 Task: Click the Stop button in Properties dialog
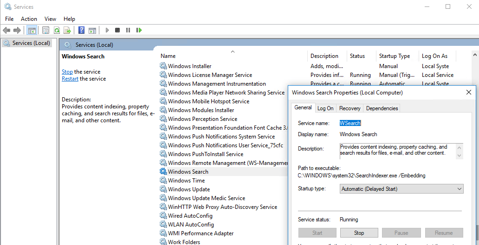[359, 233]
